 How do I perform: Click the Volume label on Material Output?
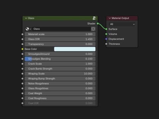(113, 34)
